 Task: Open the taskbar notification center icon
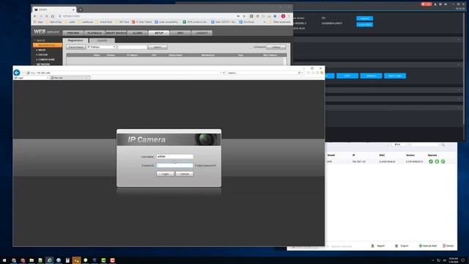[463, 260]
